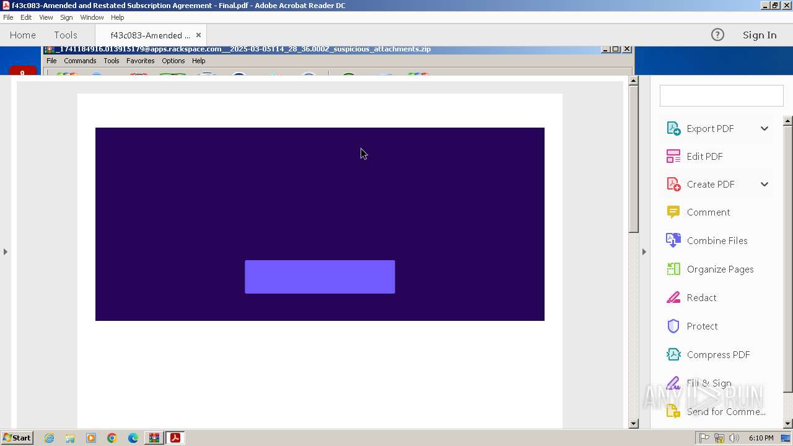
Task: Click the document scrollbar down arrow
Action: (633, 424)
